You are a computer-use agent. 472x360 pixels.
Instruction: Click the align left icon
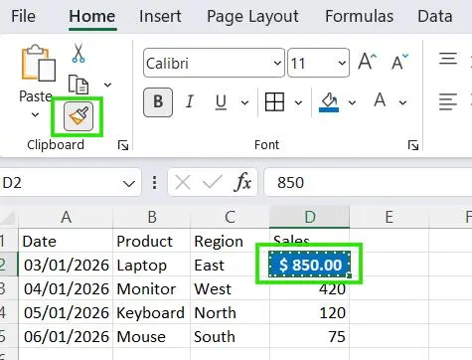(x=448, y=101)
